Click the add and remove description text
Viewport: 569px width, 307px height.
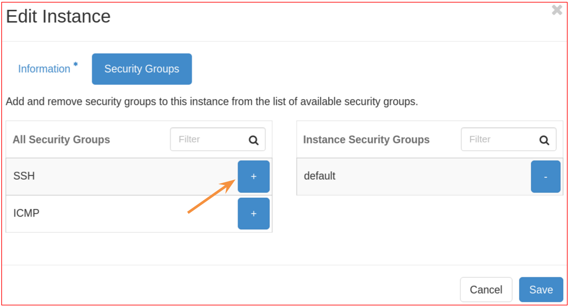coord(211,102)
